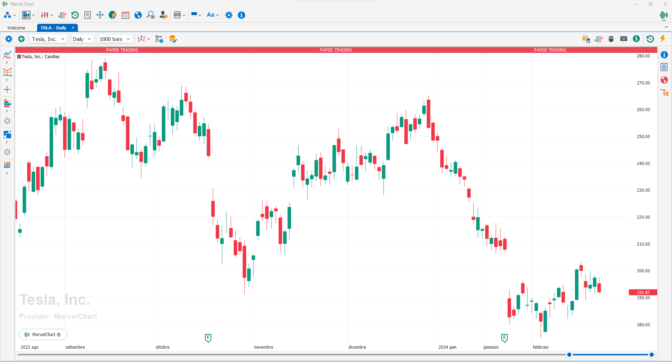This screenshot has height=362, width=672.
Task: Open the user account key icon
Action: pyautogui.click(x=163, y=15)
